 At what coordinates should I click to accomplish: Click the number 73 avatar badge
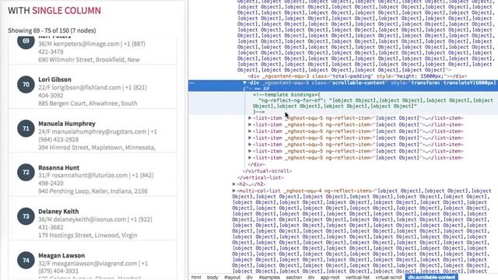click(x=26, y=216)
